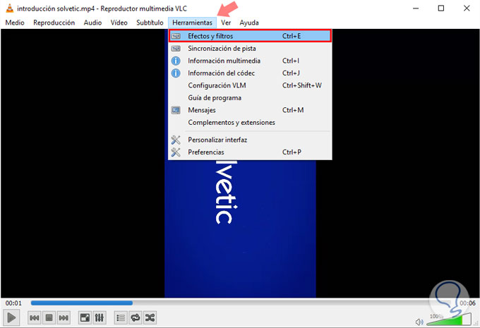Screen dimensions: 480x328
Task: Toggle shuffle random playback button
Action: click(x=150, y=318)
